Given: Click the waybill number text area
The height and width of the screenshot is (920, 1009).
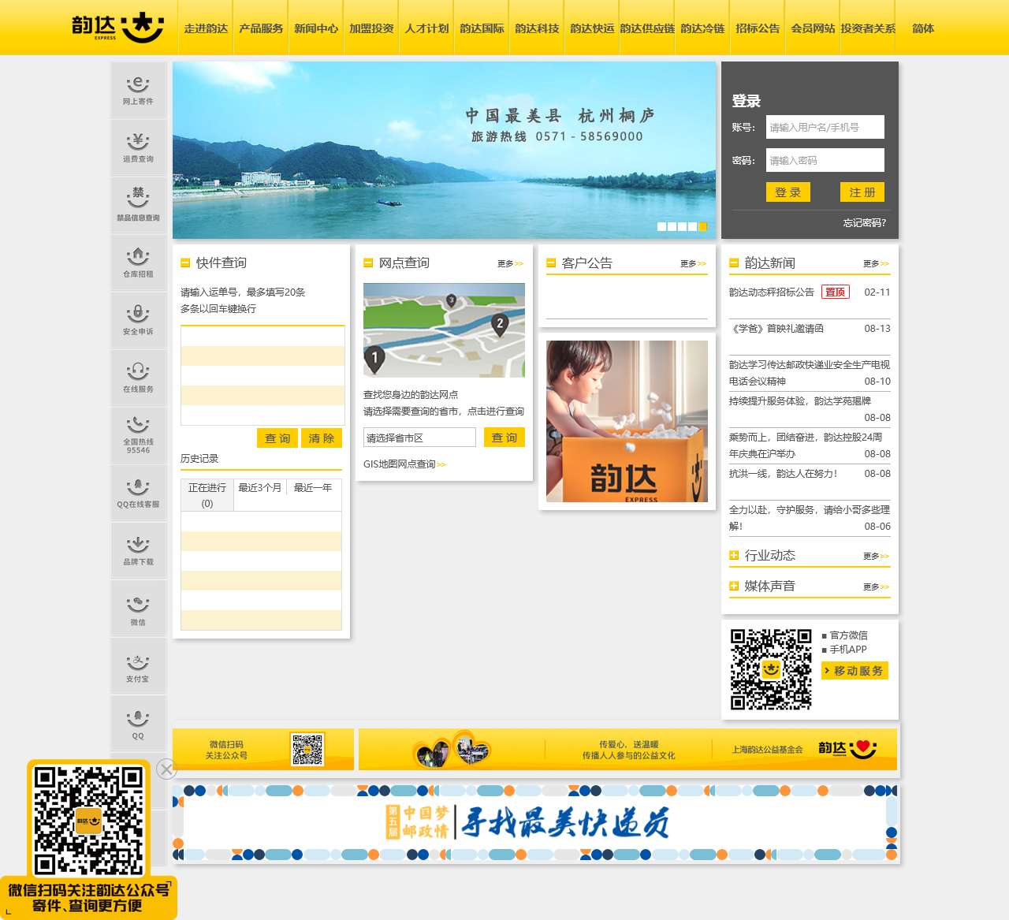Looking at the screenshot, I should click(262, 376).
